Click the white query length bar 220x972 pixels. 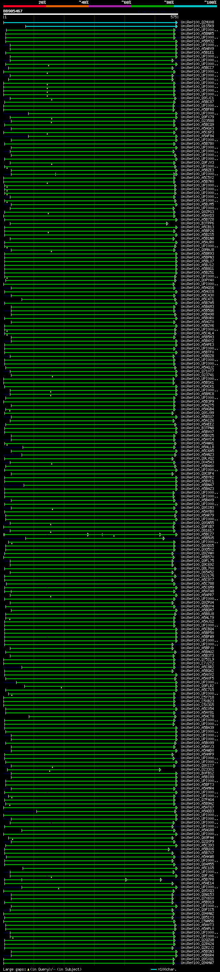coord(91,14)
